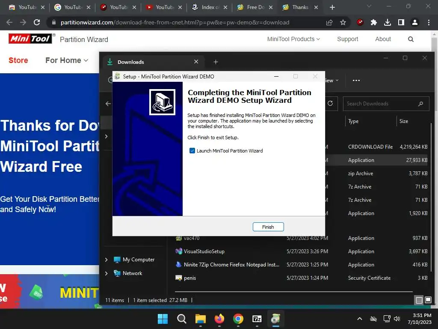Switch to large thumbnails view icon
Viewport: 438px width, 329px height.
(x=428, y=300)
